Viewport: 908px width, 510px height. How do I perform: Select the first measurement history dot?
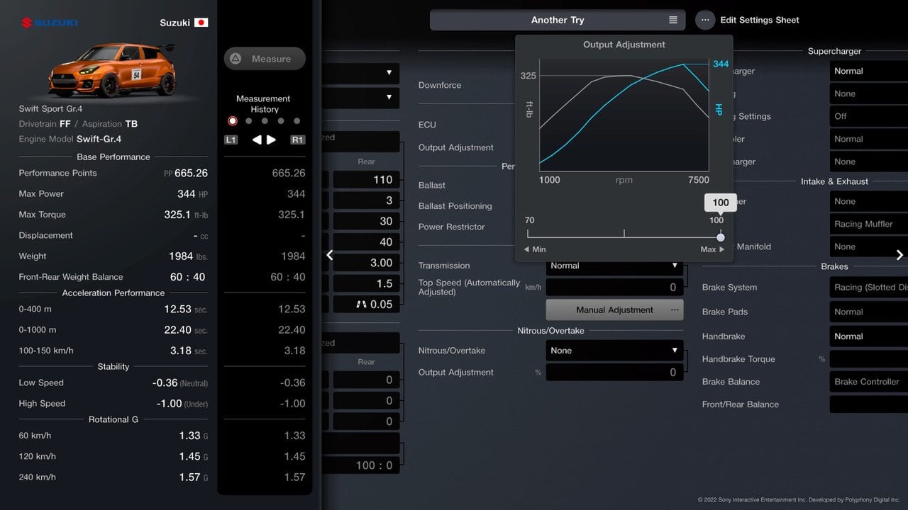[x=232, y=121]
